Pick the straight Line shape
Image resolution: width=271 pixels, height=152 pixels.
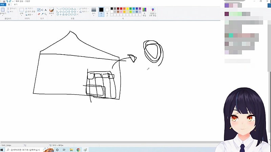point(58,9)
